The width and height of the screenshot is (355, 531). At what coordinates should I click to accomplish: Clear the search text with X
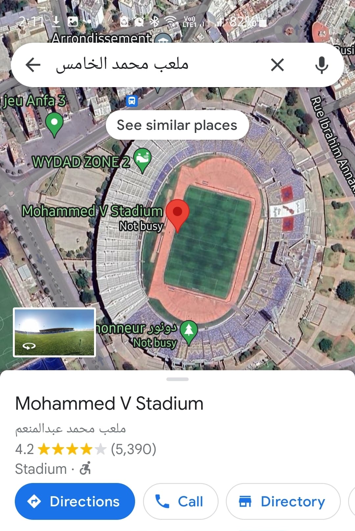[277, 65]
